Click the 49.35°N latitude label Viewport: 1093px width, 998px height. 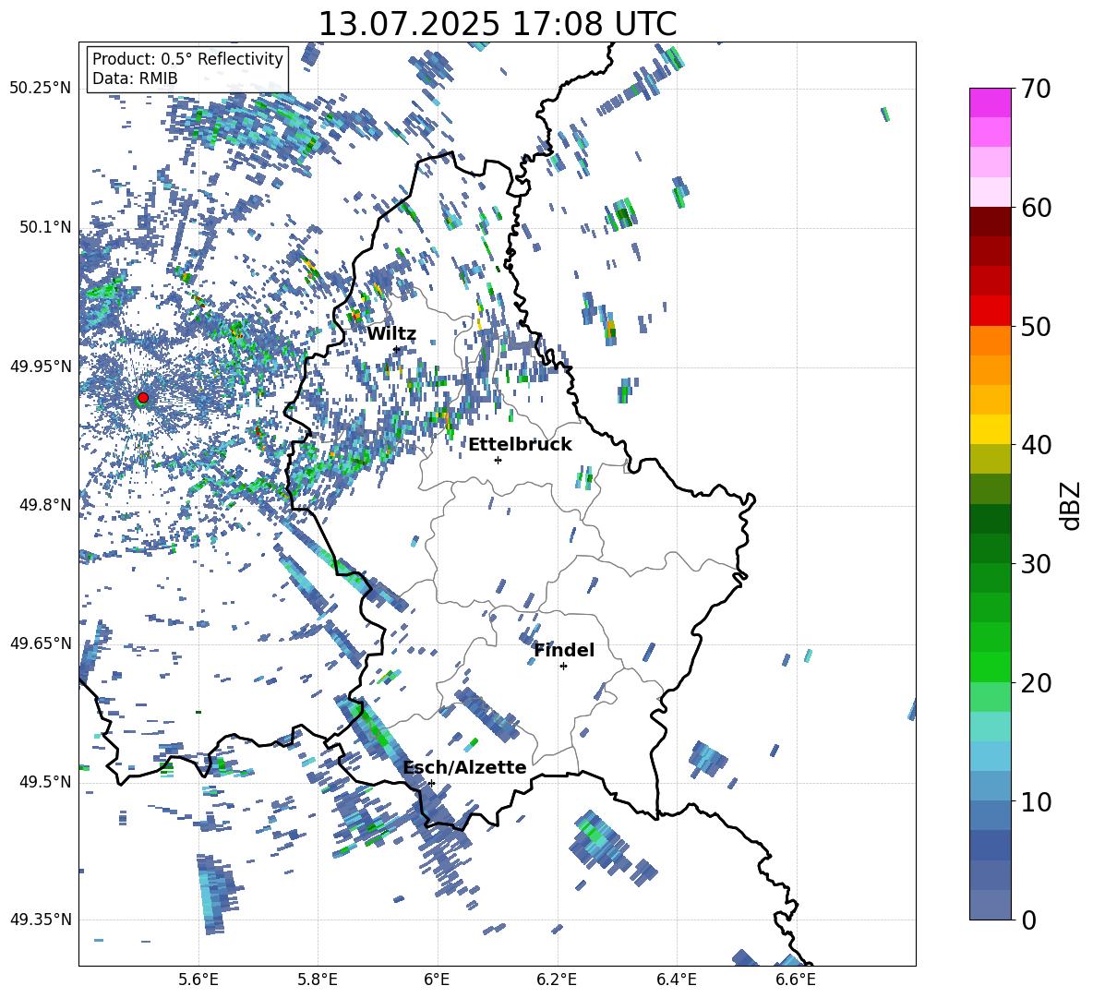(x=41, y=920)
